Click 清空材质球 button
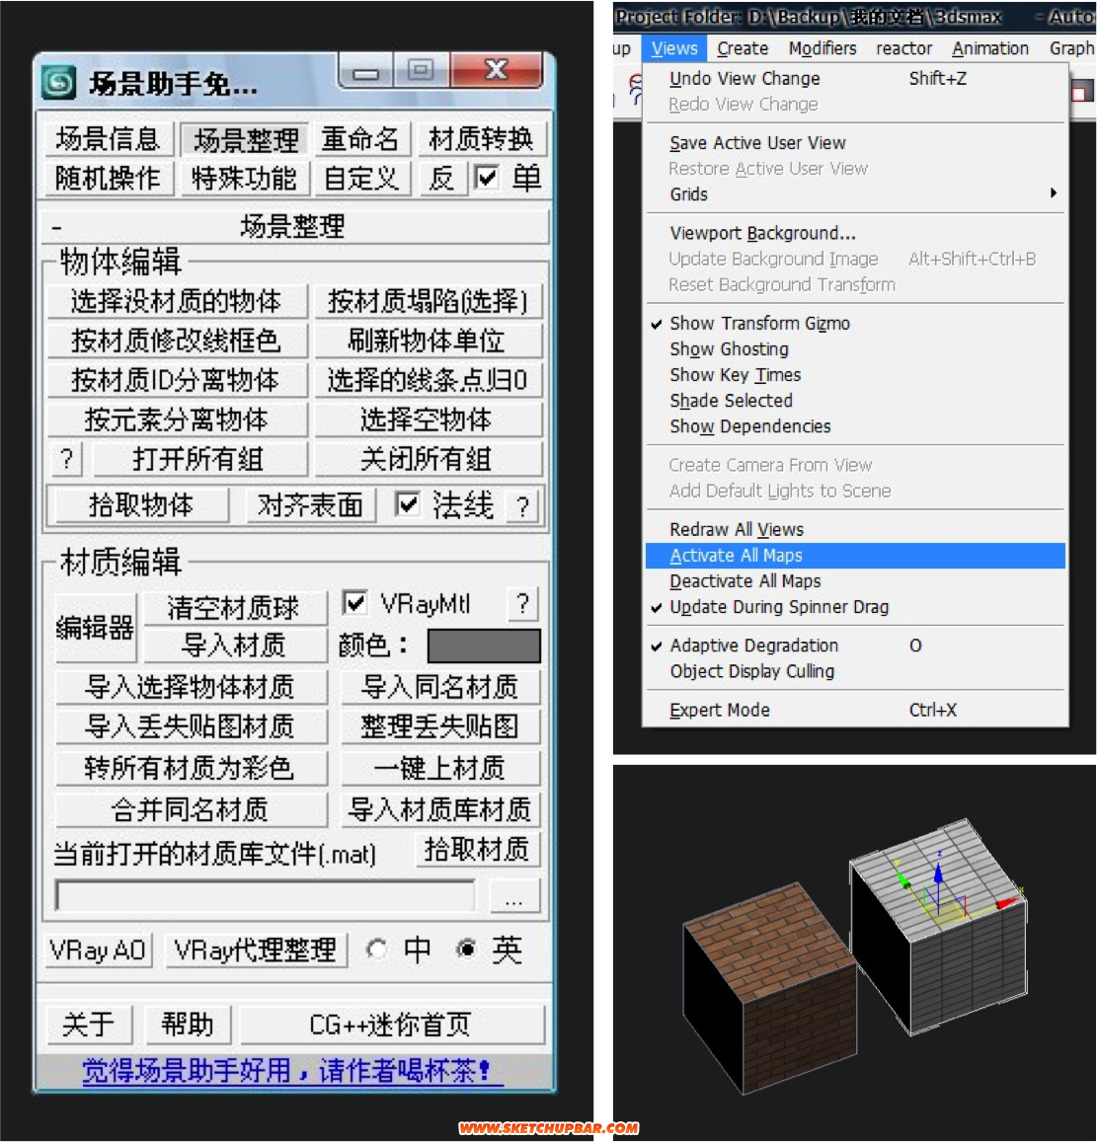The image size is (1097, 1142). click(234, 607)
